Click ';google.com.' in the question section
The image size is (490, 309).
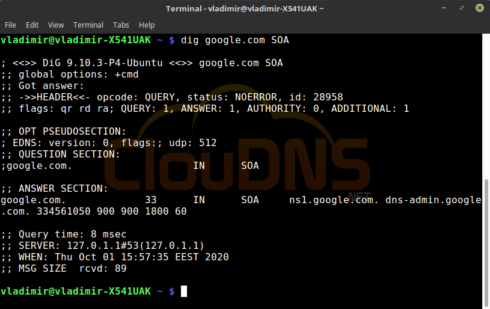point(37,166)
